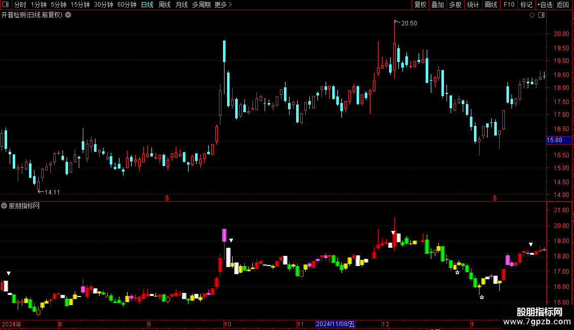
Task: Click the current price tag 15.88
Action: click(559, 140)
